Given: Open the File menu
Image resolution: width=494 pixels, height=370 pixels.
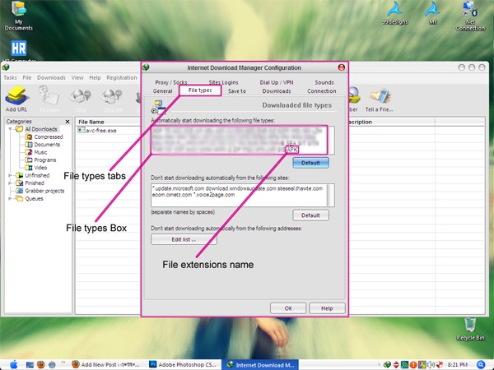Looking at the screenshot, I should pyautogui.click(x=27, y=77).
